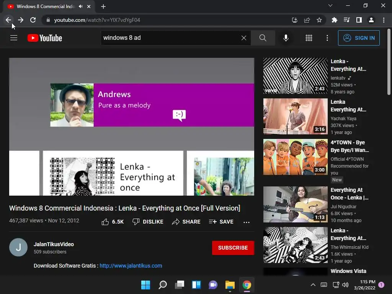This screenshot has width=392, height=294.
Task: Select the 'Everything At Once - Lenka' cover title
Action: [x=350, y=194]
